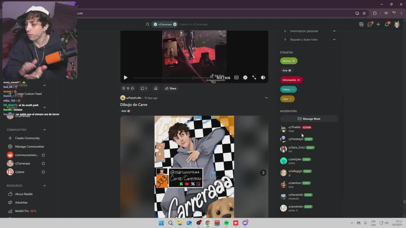
Task: Filter by the red Información tag
Action: [x=291, y=80]
